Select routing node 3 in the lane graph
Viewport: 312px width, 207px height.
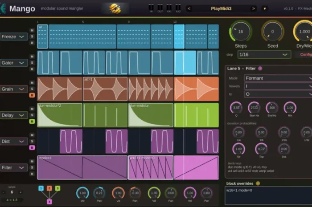click(x=57, y=188)
